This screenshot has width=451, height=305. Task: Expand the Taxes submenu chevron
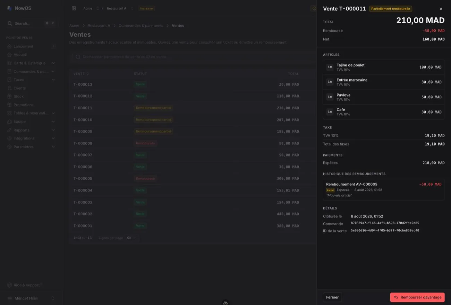tap(53, 80)
